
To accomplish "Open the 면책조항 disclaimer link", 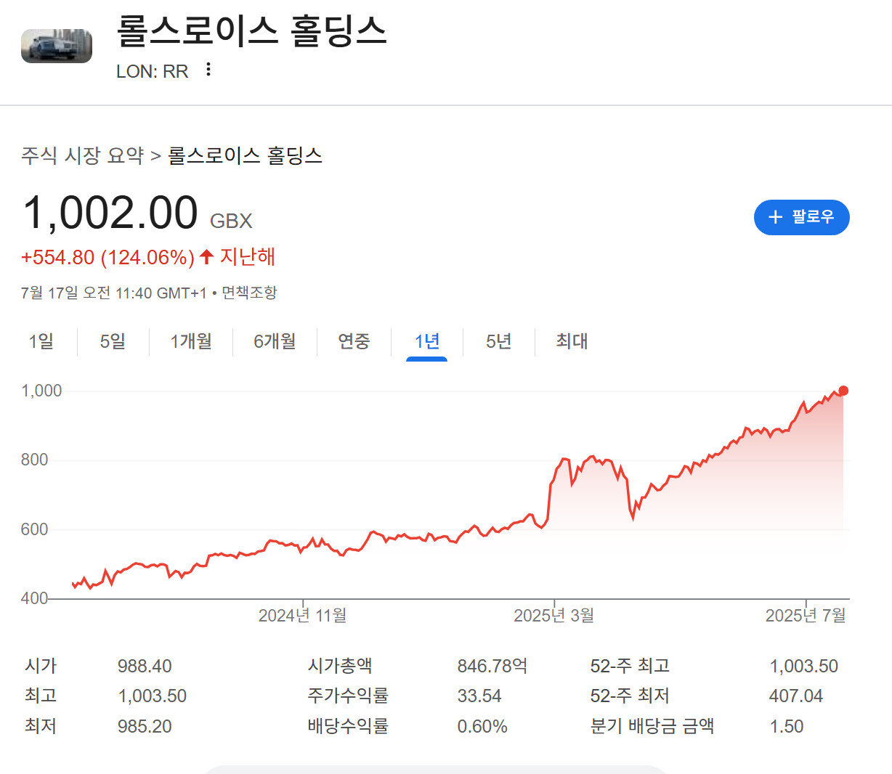I will [x=249, y=293].
